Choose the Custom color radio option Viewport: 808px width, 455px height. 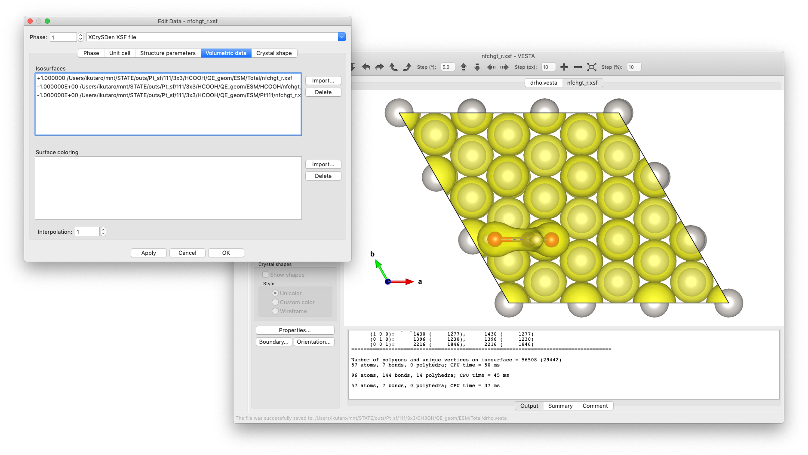tap(275, 302)
